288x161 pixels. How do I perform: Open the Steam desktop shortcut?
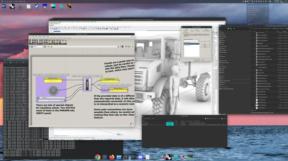(37, 7)
